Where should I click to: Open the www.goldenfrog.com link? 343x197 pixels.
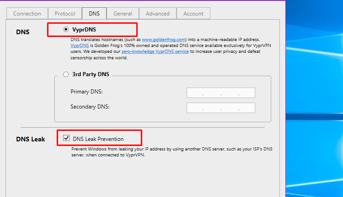pos(164,40)
